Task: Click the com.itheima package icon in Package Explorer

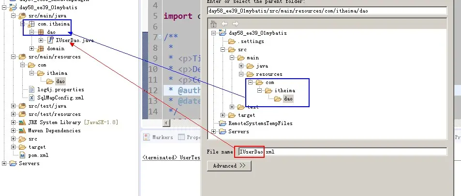Action: [31, 24]
